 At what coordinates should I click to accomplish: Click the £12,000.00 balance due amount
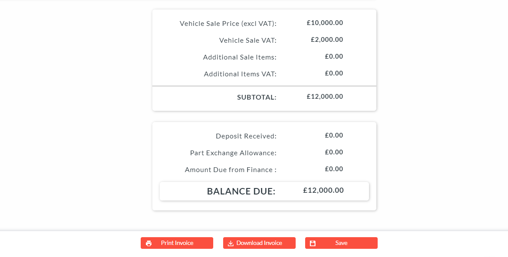[x=323, y=190]
